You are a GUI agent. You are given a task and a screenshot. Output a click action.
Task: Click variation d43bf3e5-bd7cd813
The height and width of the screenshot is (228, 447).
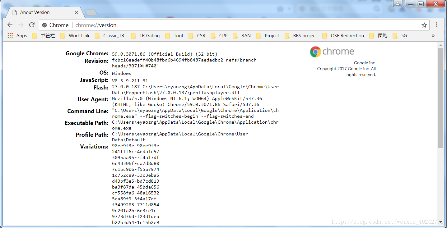[136, 181]
